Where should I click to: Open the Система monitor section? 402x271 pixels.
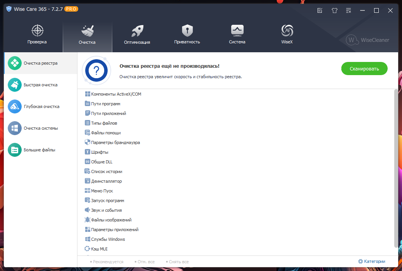coord(237,34)
